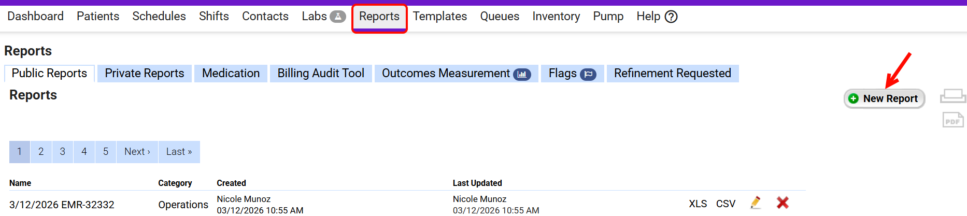
Task: Download the report as CSV
Action: [x=726, y=204]
